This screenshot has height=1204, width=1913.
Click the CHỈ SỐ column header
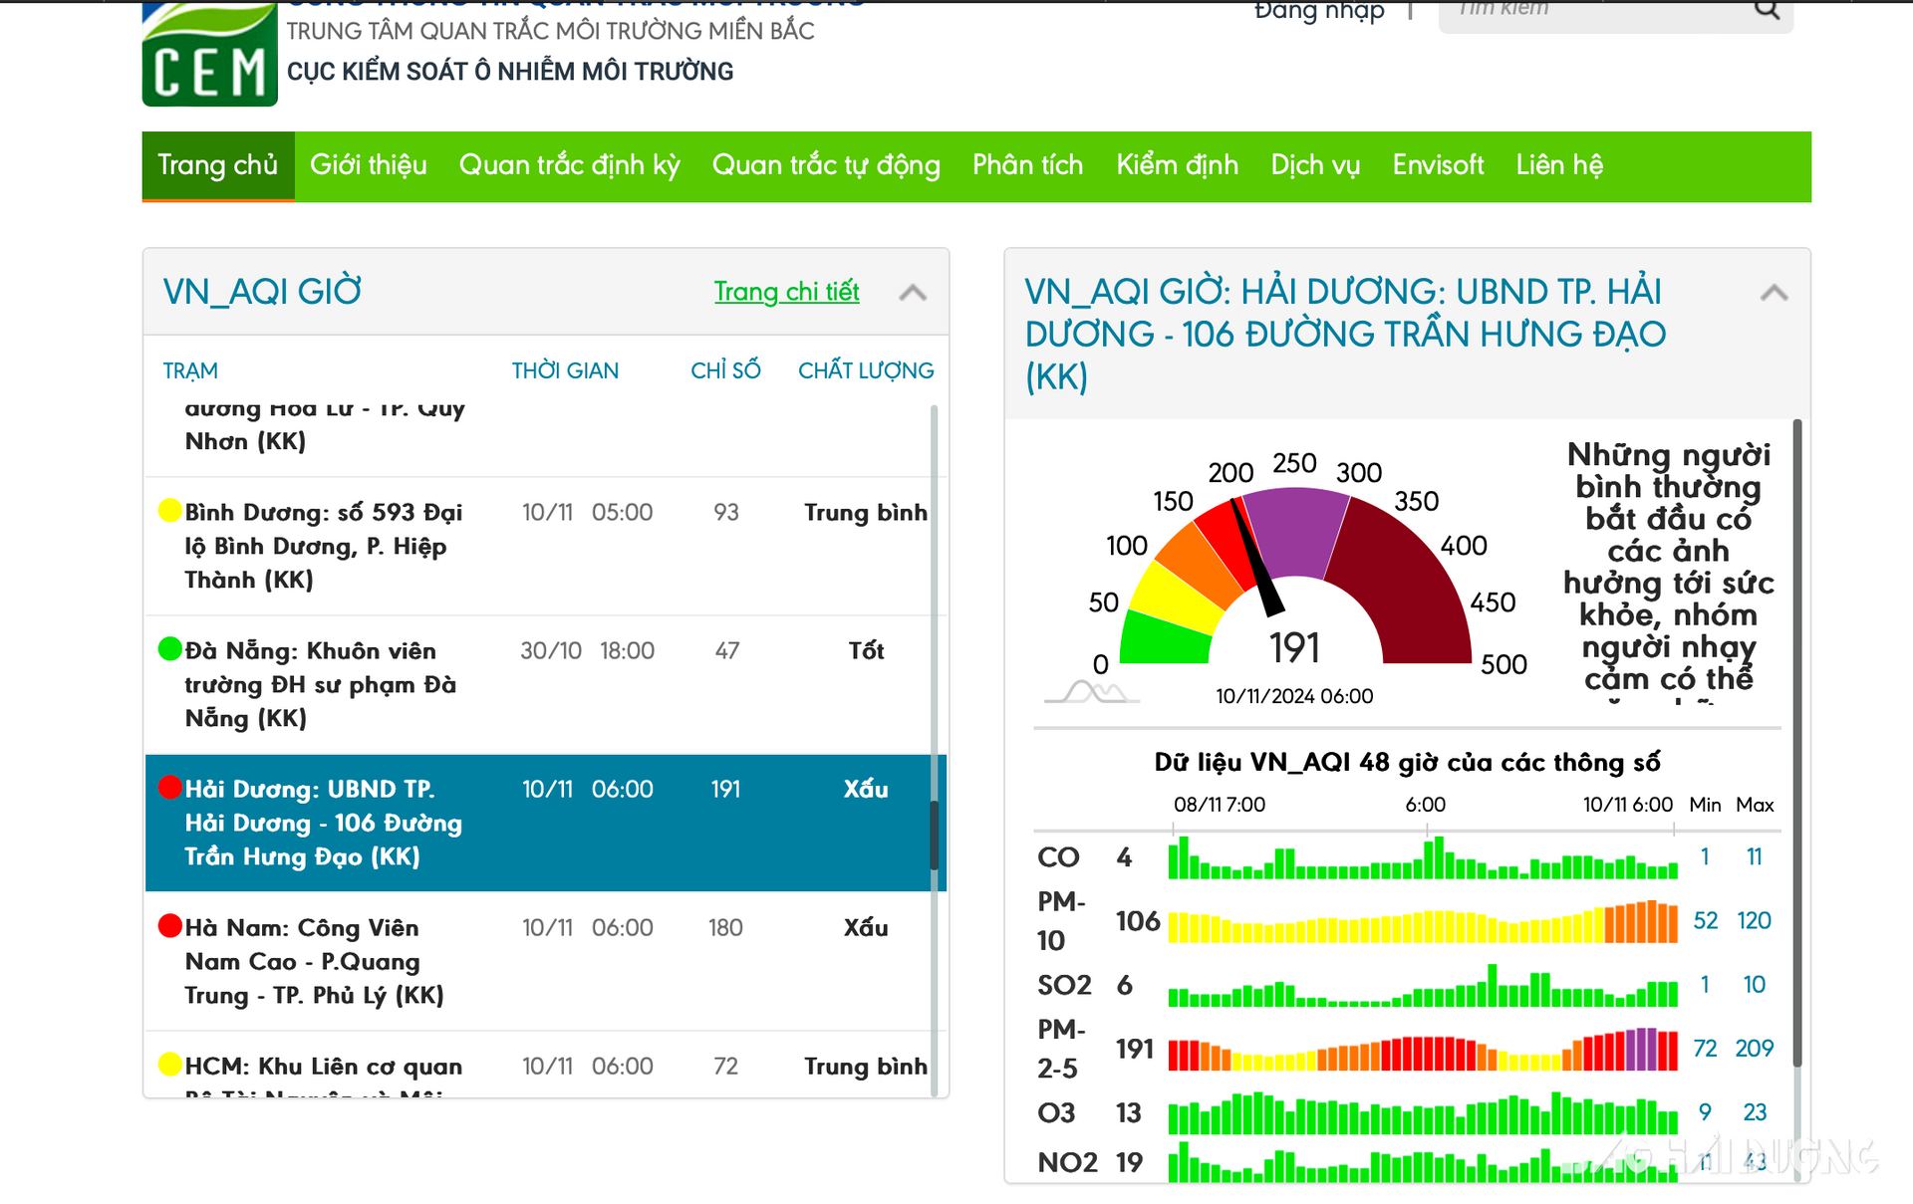point(725,370)
